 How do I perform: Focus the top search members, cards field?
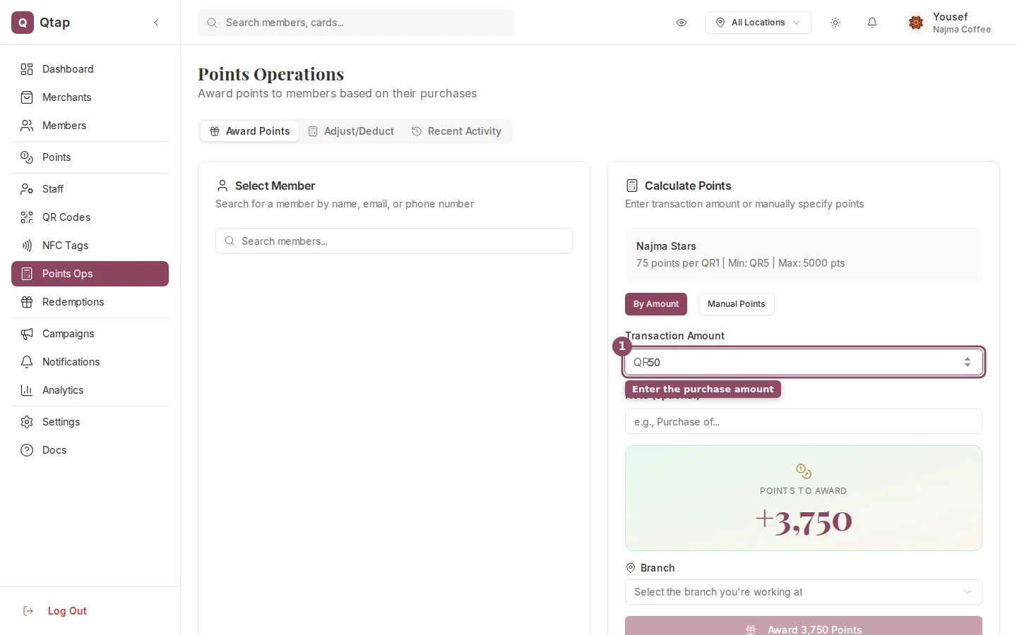tap(356, 23)
